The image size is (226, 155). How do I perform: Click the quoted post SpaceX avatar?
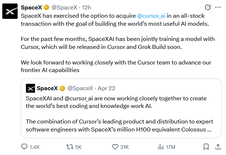[x=30, y=88]
